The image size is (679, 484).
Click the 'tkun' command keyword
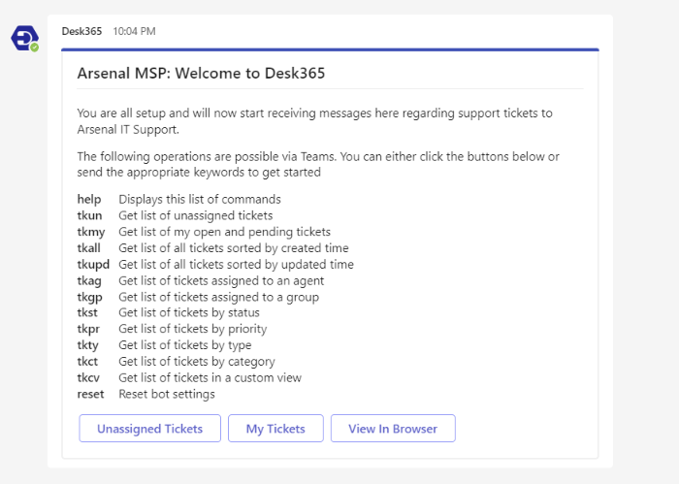[x=89, y=215]
